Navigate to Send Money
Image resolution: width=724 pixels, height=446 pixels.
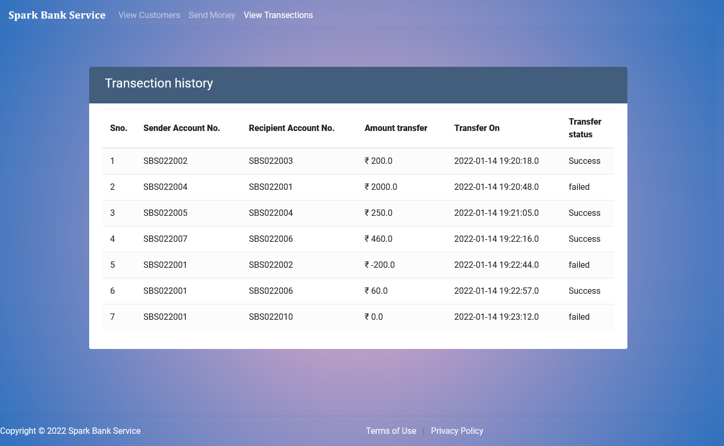(x=212, y=15)
